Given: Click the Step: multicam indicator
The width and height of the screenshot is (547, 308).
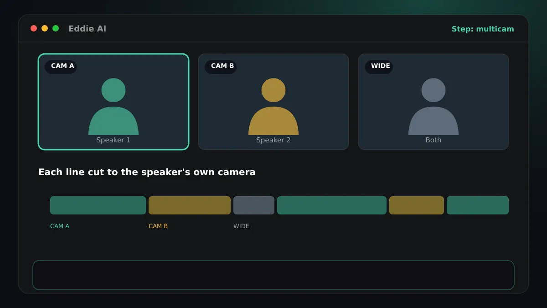Looking at the screenshot, I should (483, 29).
